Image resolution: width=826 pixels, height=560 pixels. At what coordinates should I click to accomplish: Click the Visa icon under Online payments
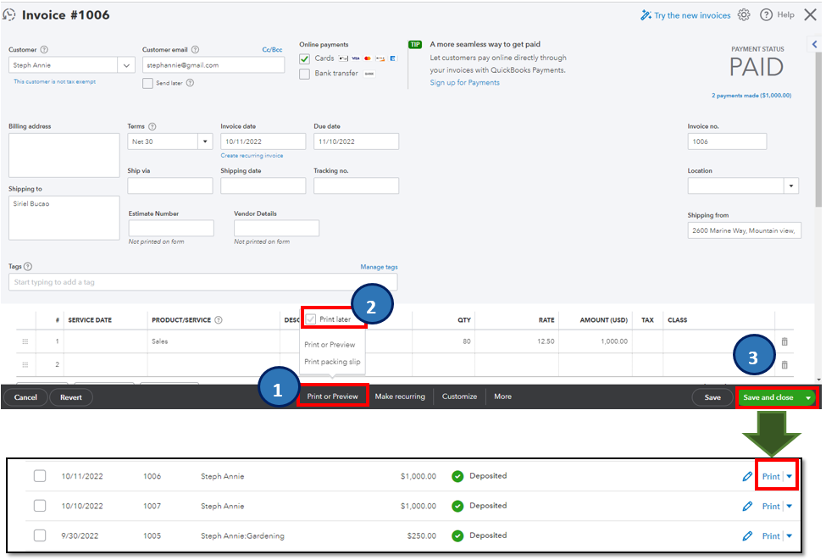pyautogui.click(x=355, y=58)
